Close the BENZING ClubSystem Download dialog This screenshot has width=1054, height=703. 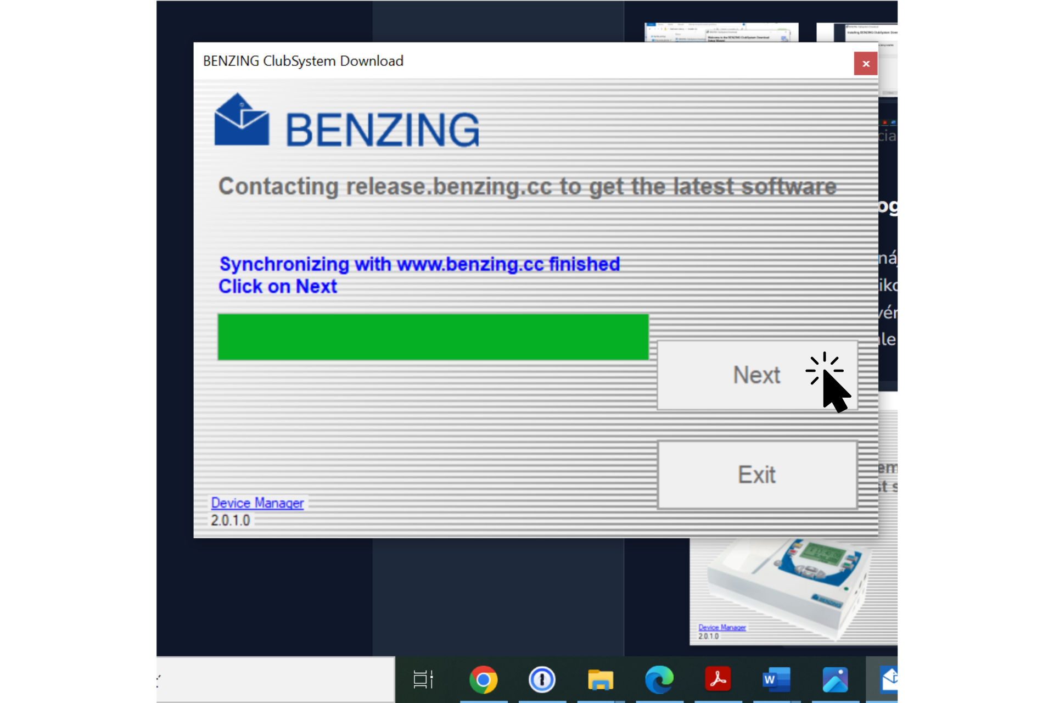point(866,64)
